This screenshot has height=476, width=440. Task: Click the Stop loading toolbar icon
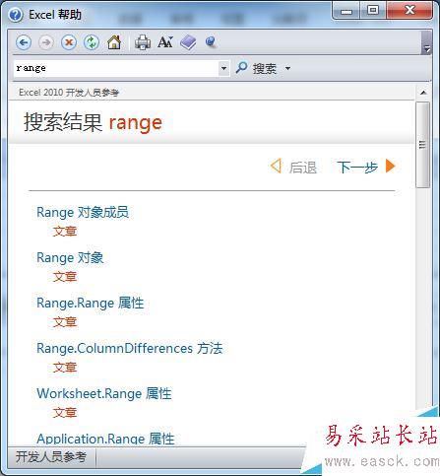[69, 42]
